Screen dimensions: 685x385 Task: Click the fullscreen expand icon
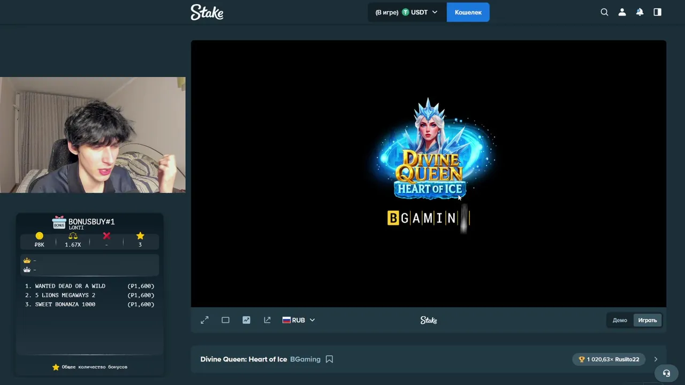click(204, 320)
